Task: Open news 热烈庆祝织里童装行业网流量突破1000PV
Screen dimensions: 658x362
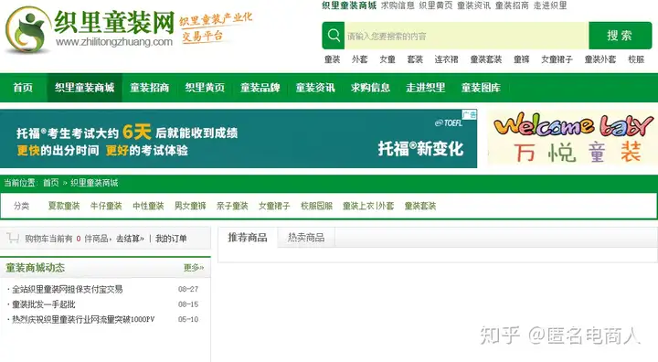Action: pyautogui.click(x=83, y=319)
